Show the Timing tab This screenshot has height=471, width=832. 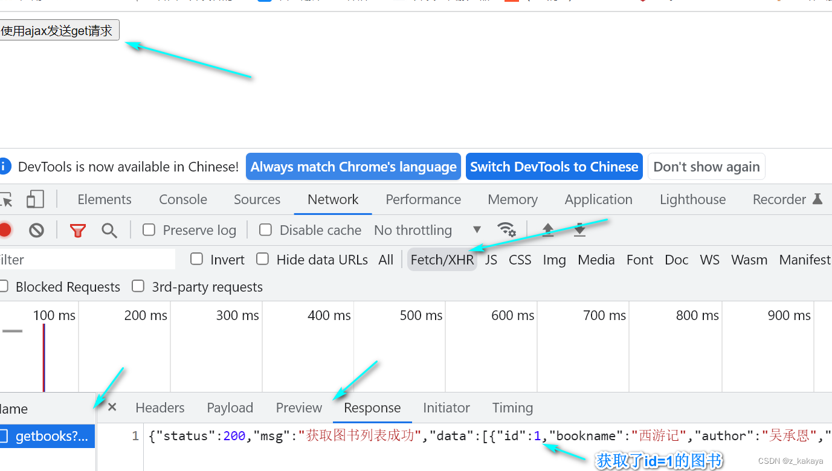[x=512, y=408]
